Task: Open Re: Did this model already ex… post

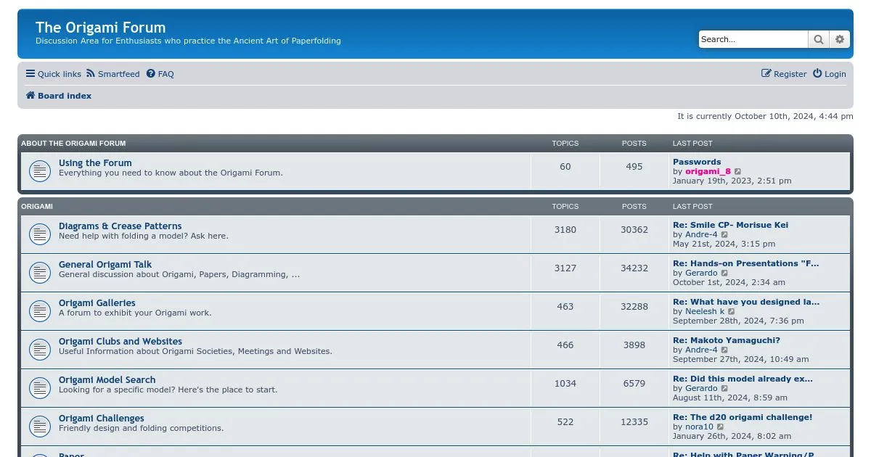Action: (x=743, y=379)
